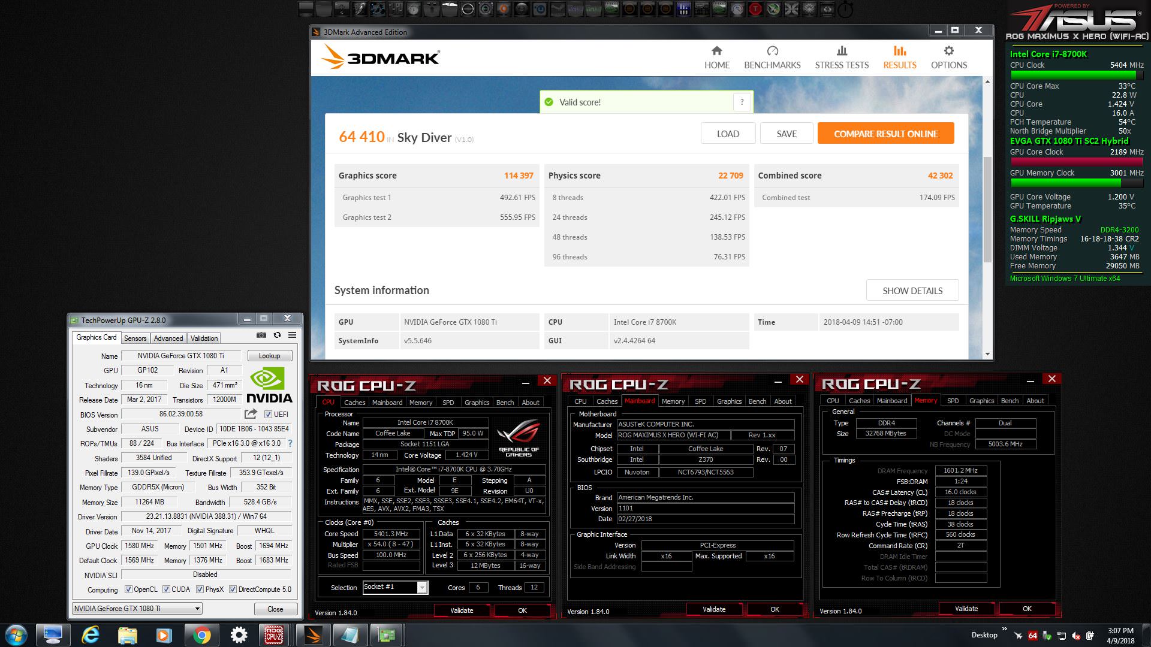Open the Validation tab in GPU-Z
The image size is (1151, 647).
(204, 338)
